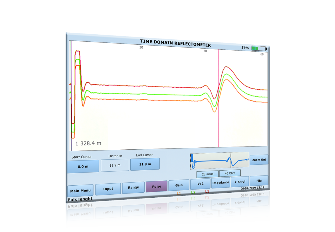The image size is (335, 232).
Task: Activate the Y-Skrol button
Action: coord(240,182)
